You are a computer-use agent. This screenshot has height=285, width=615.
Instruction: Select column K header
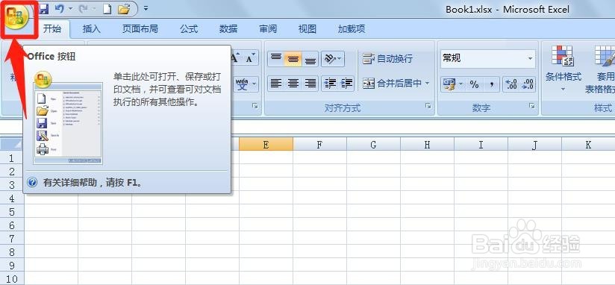tap(588, 145)
